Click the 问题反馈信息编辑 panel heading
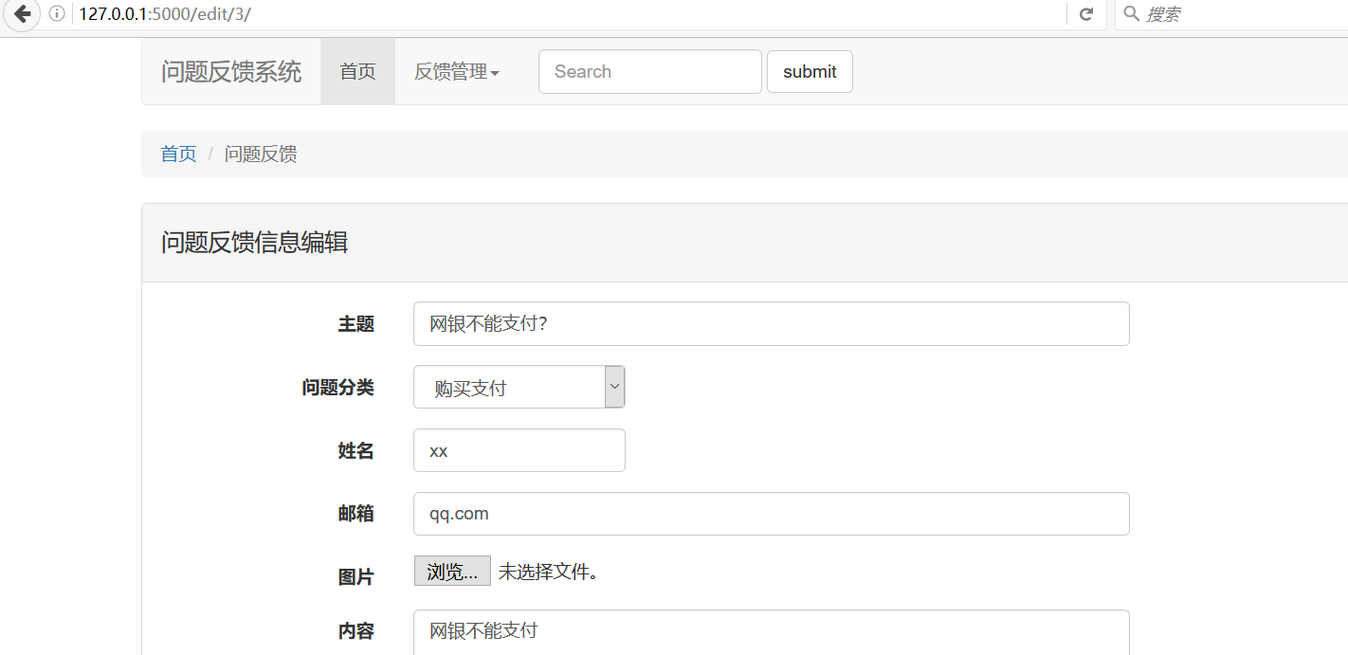The width and height of the screenshot is (1348, 655). click(254, 243)
